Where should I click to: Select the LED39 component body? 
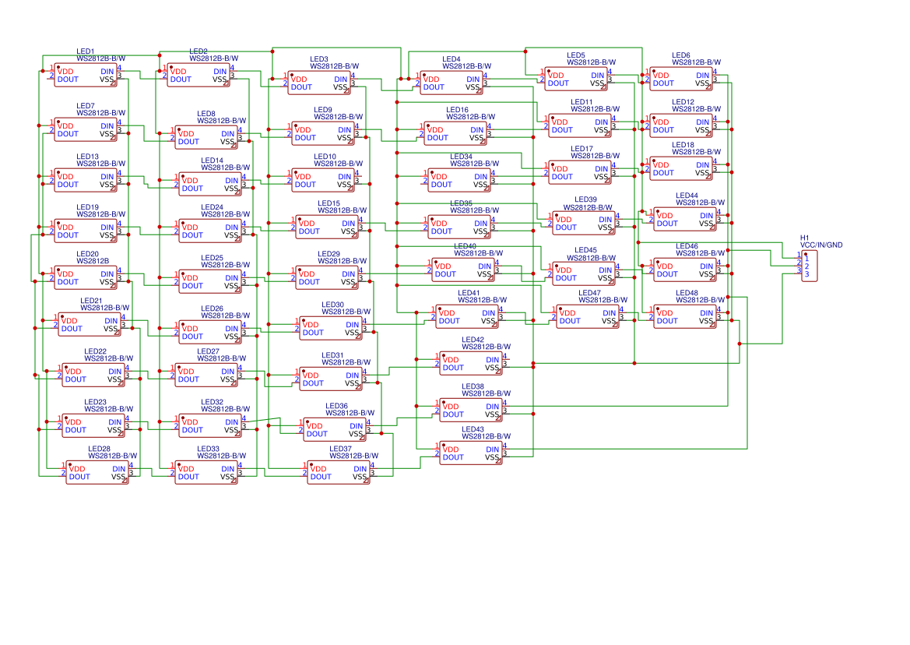584,224
